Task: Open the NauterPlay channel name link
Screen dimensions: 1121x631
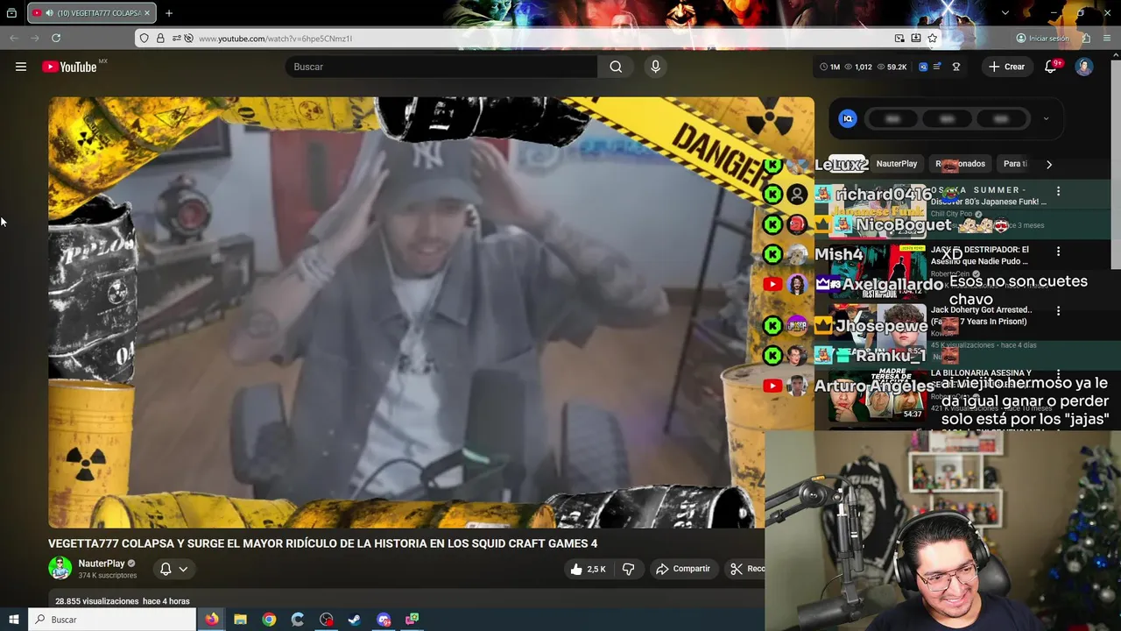Action: (x=102, y=564)
